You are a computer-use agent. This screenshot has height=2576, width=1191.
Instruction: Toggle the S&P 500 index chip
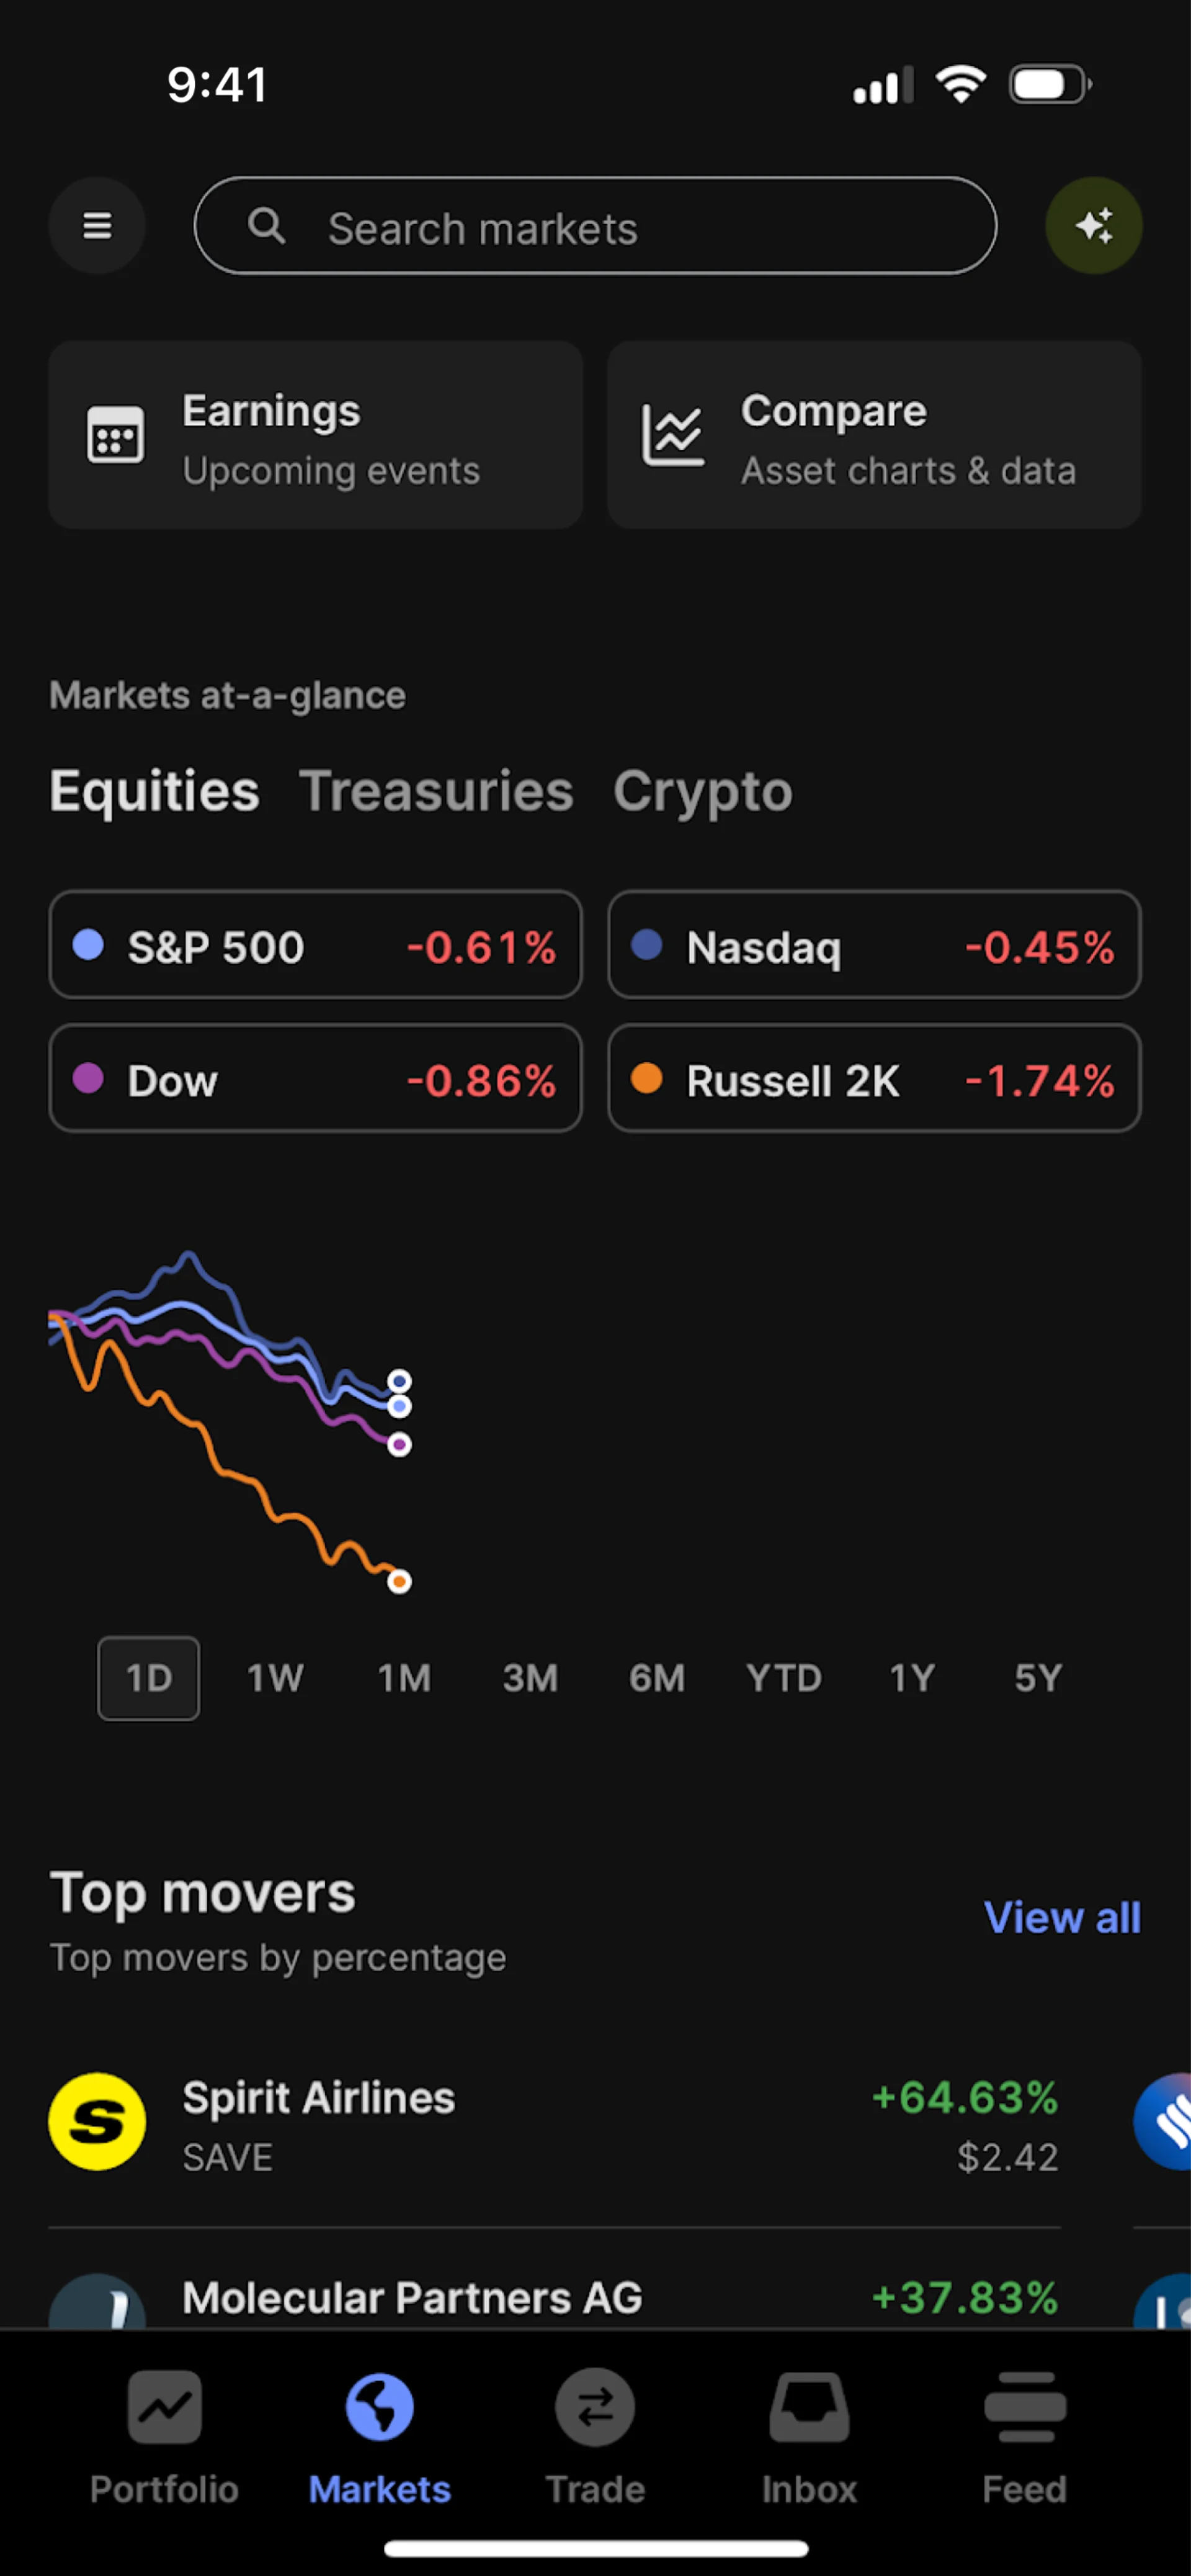(x=315, y=945)
